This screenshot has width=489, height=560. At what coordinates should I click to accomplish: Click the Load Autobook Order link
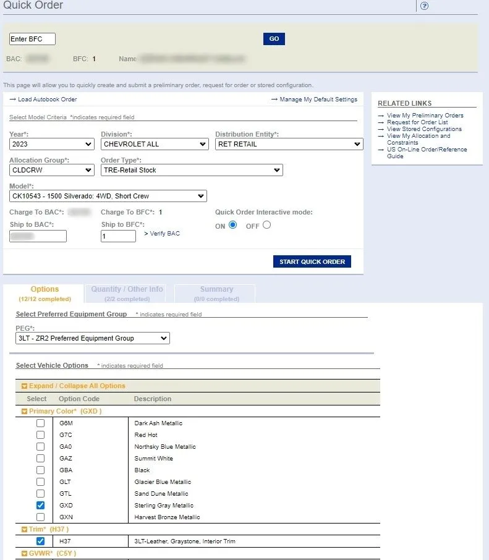47,100
